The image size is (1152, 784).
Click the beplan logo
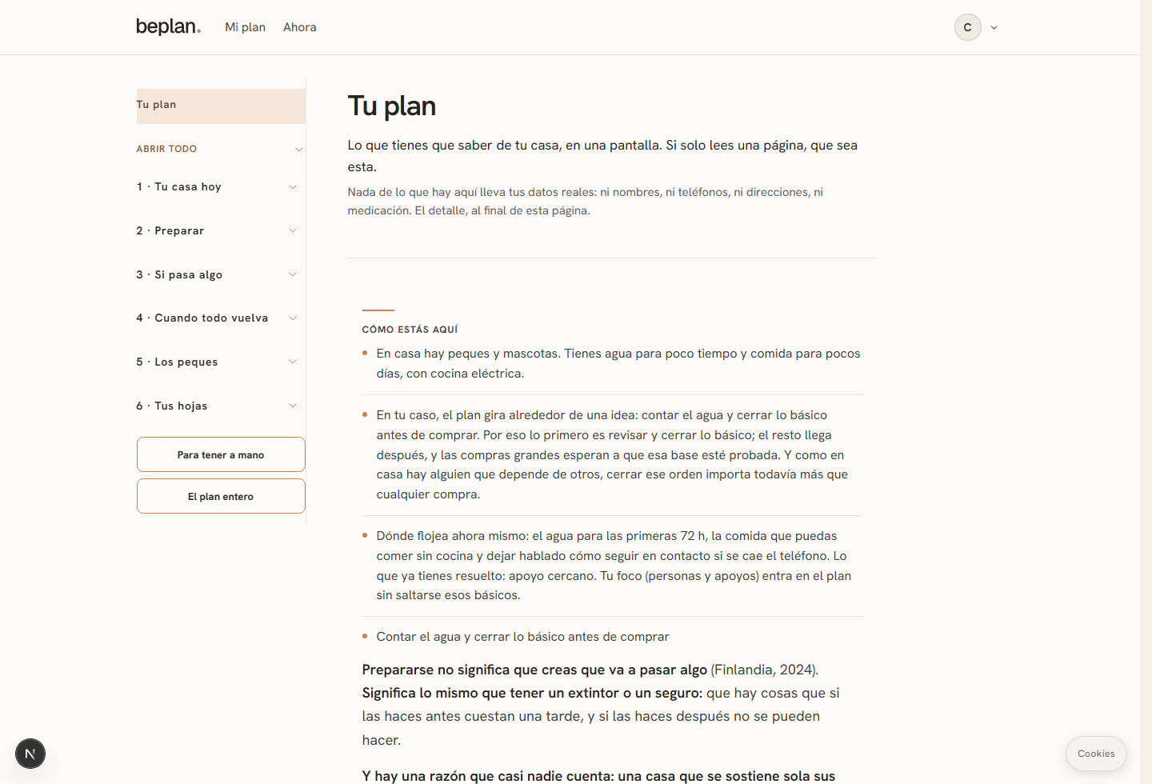point(168,26)
